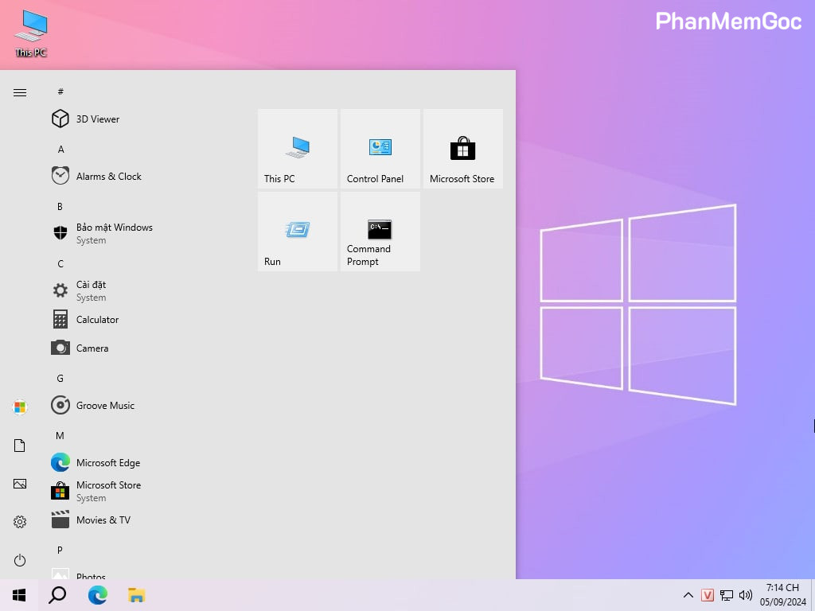Open the clock and date display
The width and height of the screenshot is (815, 611).
coord(783,595)
